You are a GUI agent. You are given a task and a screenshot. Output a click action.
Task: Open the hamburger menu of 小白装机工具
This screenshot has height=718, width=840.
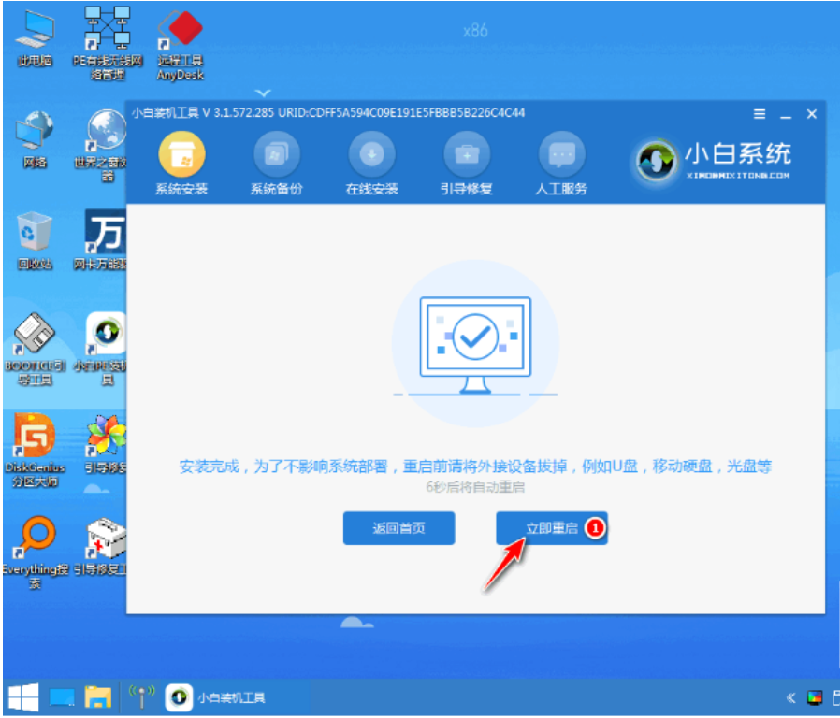(759, 113)
